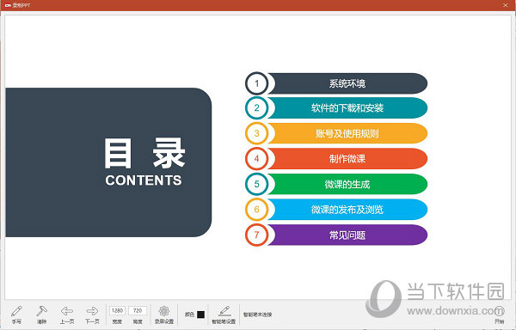The height and width of the screenshot is (330, 516).
Task: Click the 开始 start recording button
Action: [499, 315]
